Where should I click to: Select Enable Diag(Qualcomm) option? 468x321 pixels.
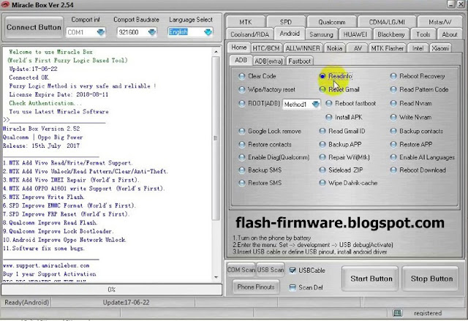[274, 157]
